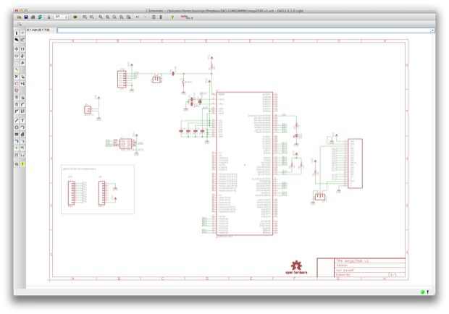This screenshot has height=314, width=449.
Task: Click the Go traffic light icon
Action: [x=161, y=17]
